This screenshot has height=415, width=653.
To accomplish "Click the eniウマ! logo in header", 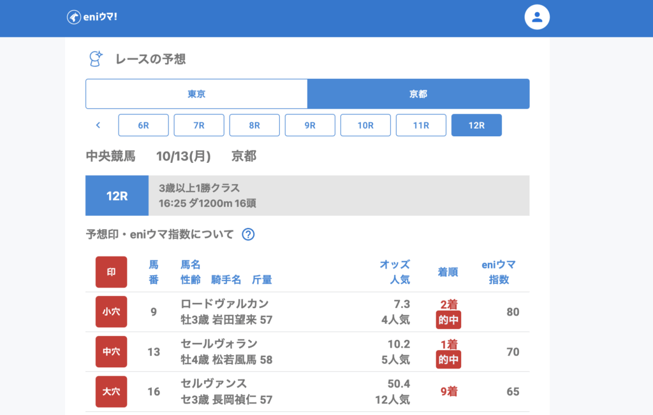I will [x=92, y=17].
